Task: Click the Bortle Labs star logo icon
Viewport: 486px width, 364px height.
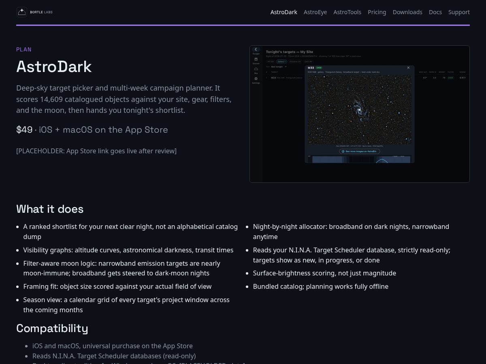Action: (22, 12)
